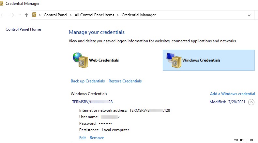This screenshot has width=258, height=143.
Task: Open Control Panel Home link
Action: (x=23, y=29)
